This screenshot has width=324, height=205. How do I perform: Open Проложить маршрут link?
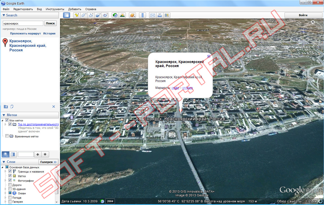click(x=26, y=33)
